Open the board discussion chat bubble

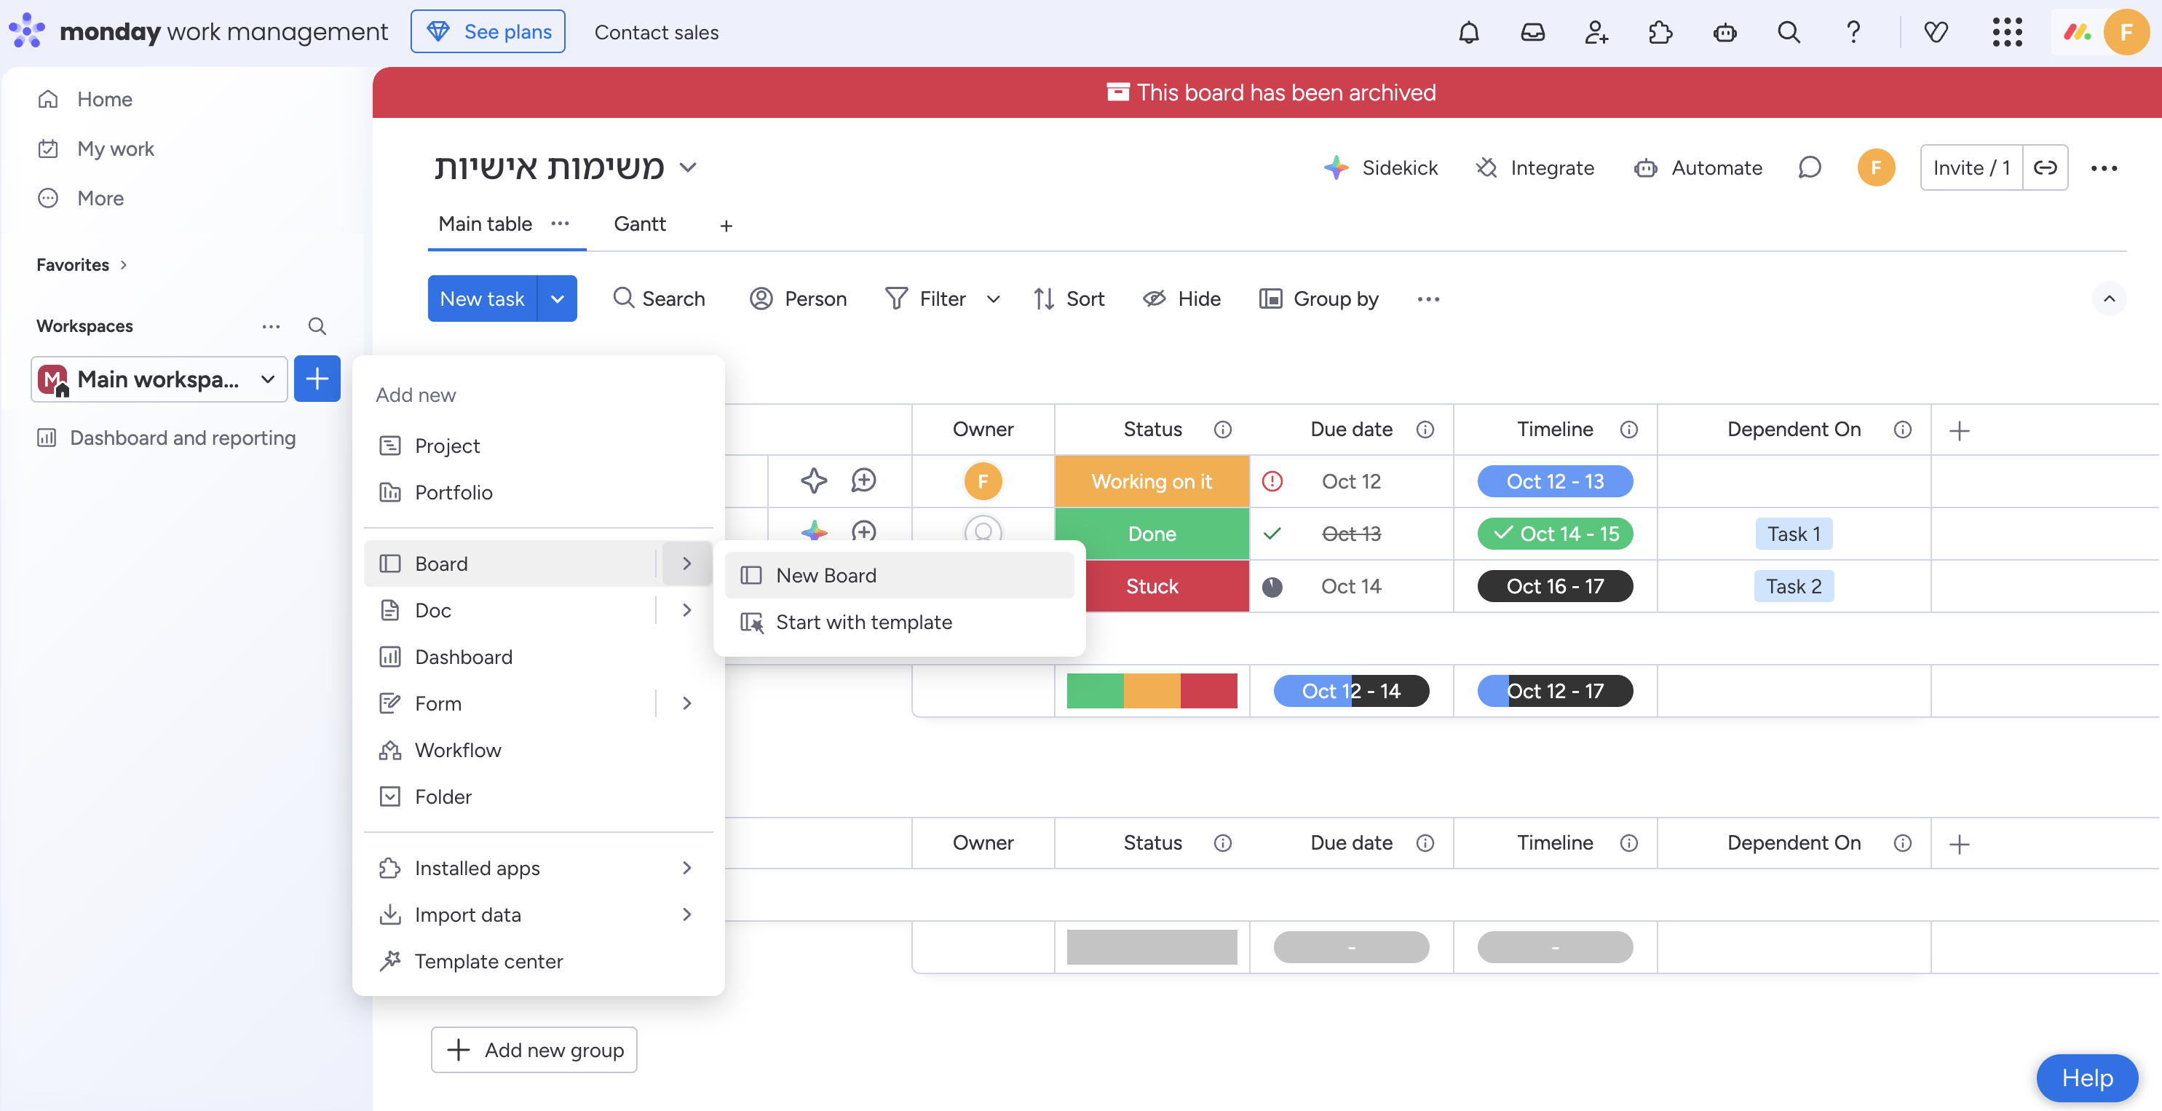(x=1810, y=168)
